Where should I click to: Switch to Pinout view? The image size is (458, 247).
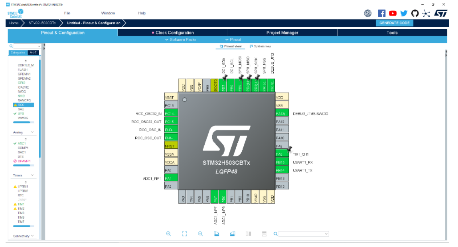[x=231, y=46]
